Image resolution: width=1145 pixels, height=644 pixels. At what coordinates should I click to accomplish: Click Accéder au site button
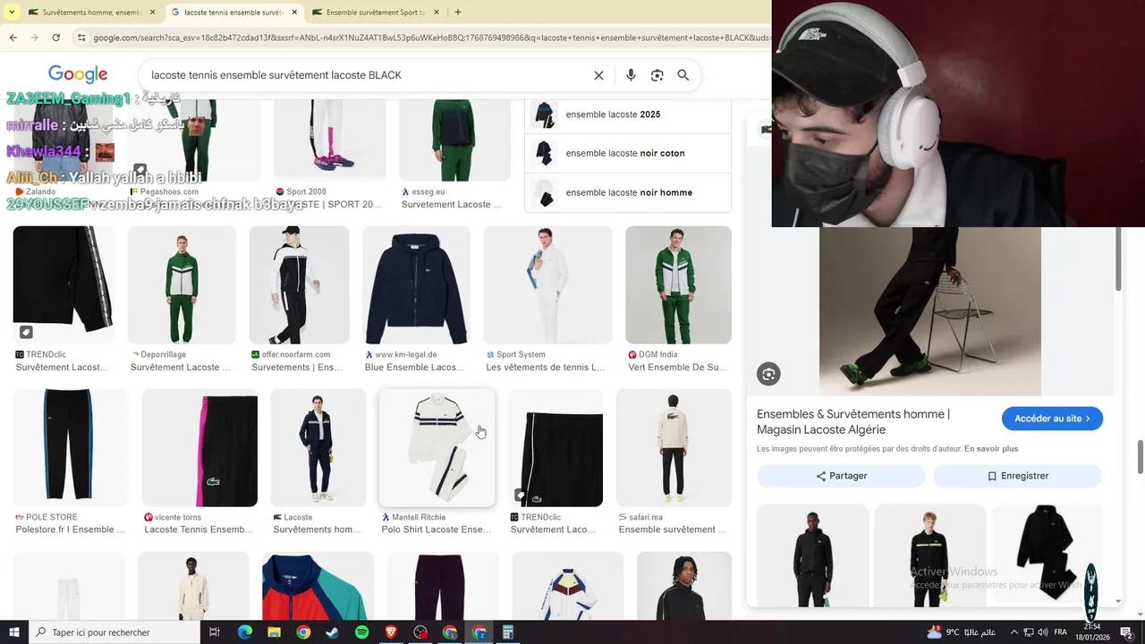click(x=1052, y=419)
